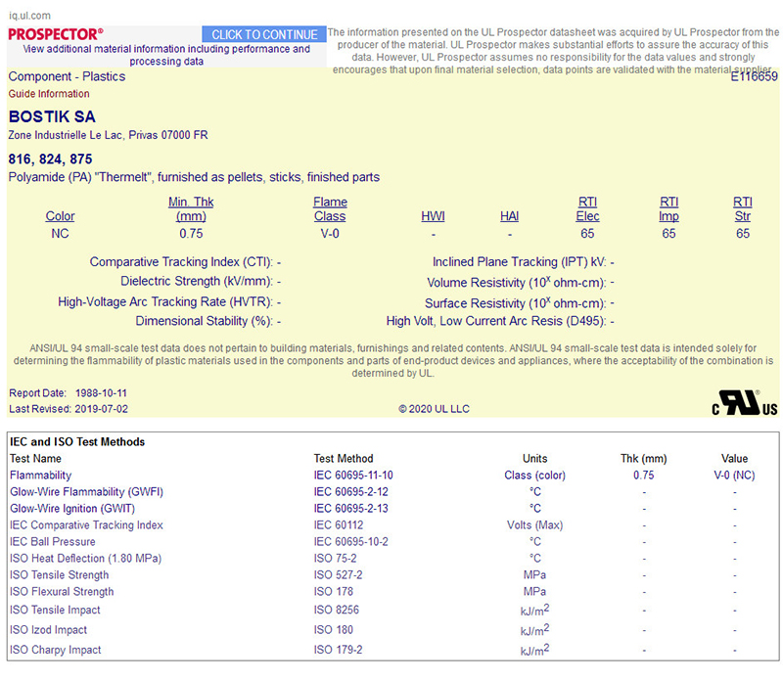The image size is (783, 681).
Task: Open the RTI Imp header link
Action: pyautogui.click(x=668, y=209)
